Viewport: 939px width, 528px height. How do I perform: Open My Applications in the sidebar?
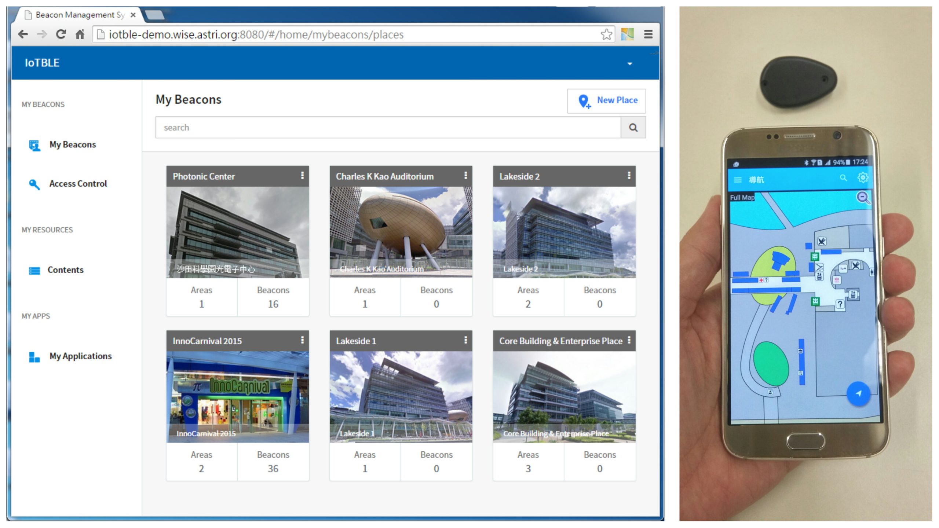[x=70, y=356]
